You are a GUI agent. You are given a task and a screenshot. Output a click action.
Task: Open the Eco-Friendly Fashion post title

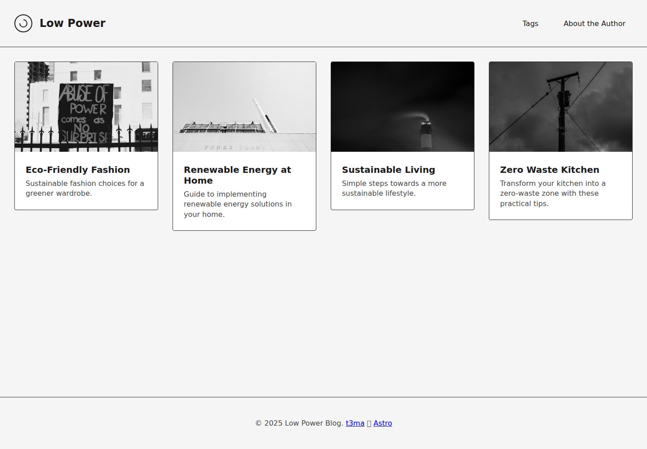(x=78, y=170)
